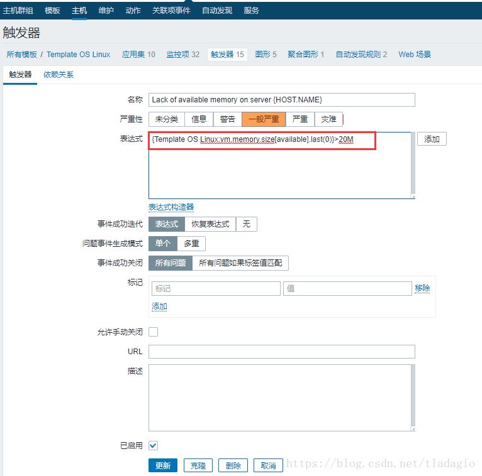Click the expression box scrollbar

413,164
